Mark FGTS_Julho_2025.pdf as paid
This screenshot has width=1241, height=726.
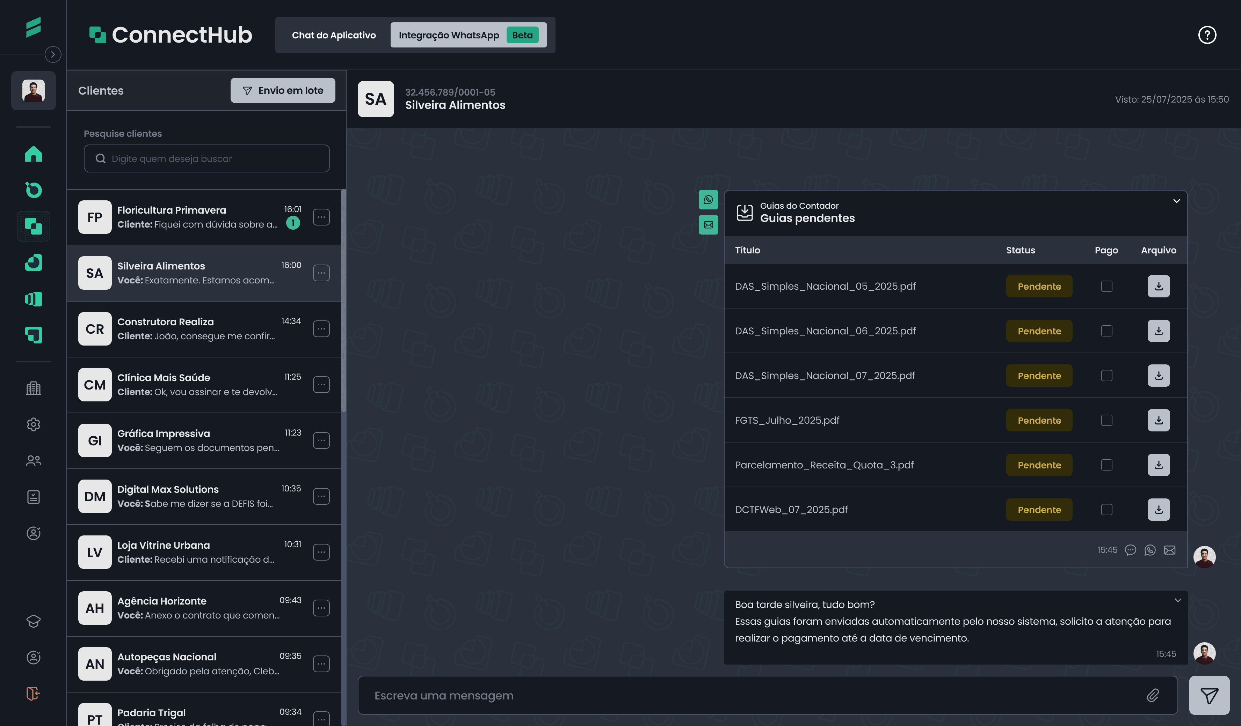tap(1106, 421)
